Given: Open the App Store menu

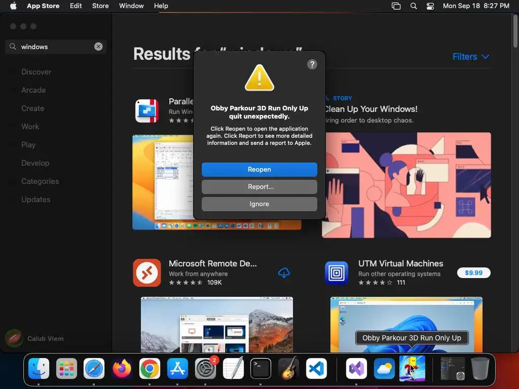Looking at the screenshot, I should coord(43,6).
